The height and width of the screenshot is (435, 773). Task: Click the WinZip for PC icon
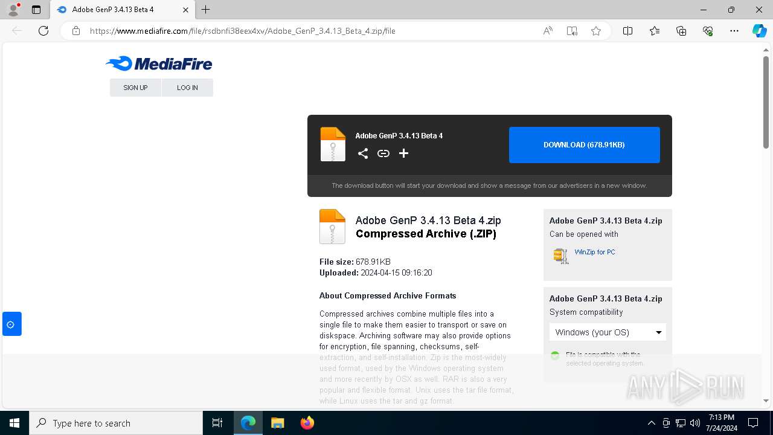click(x=561, y=256)
